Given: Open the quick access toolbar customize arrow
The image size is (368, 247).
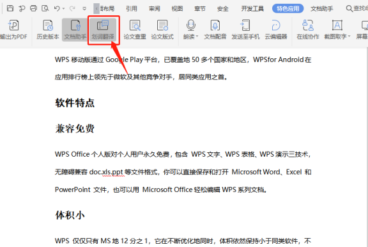Looking at the screenshot, I should pos(84,9).
